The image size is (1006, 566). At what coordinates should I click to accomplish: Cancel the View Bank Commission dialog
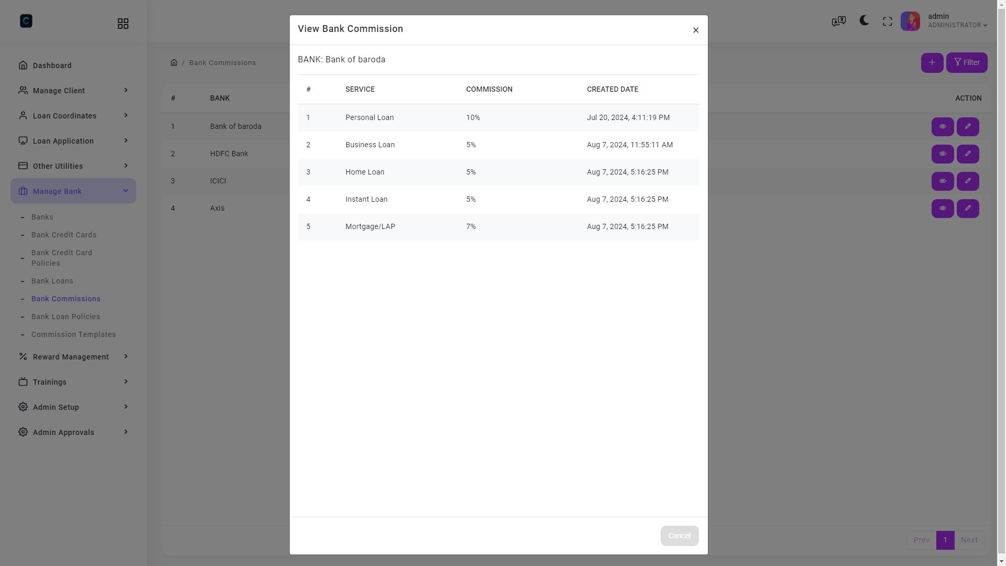tap(680, 536)
